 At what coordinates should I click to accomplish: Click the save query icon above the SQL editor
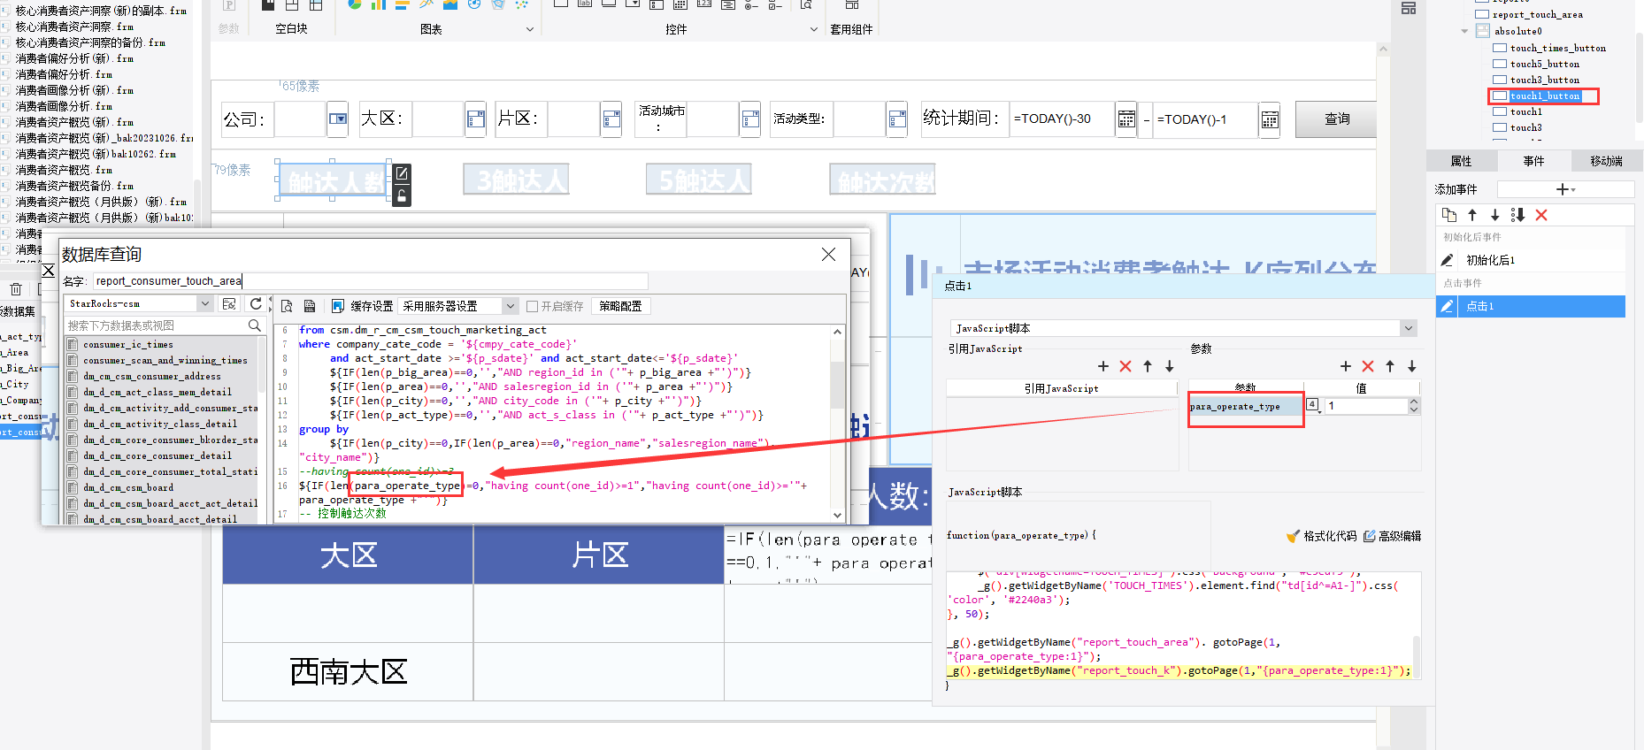(310, 306)
